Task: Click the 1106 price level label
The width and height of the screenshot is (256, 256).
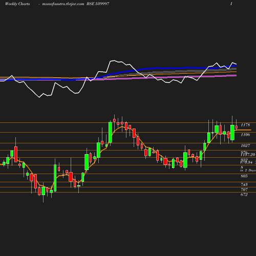Action: click(x=245, y=135)
